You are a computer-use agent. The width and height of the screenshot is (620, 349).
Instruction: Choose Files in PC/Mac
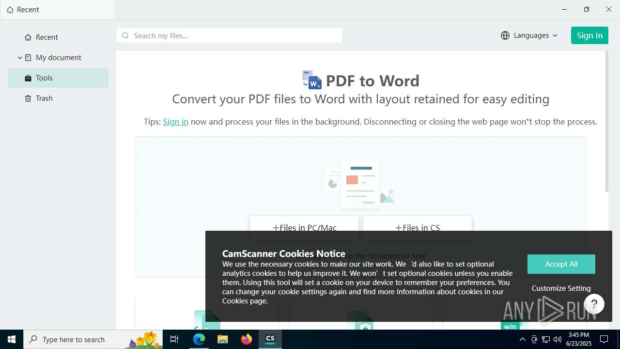pos(304,227)
